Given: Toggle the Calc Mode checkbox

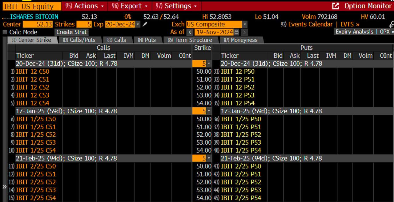Looking at the screenshot, I should point(5,32).
